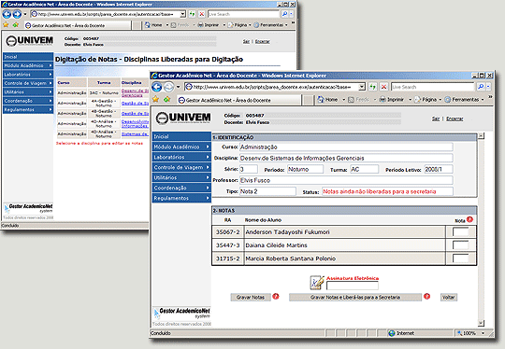Open the address bar dropdown in front browser
505x349 pixels.
tap(362, 87)
